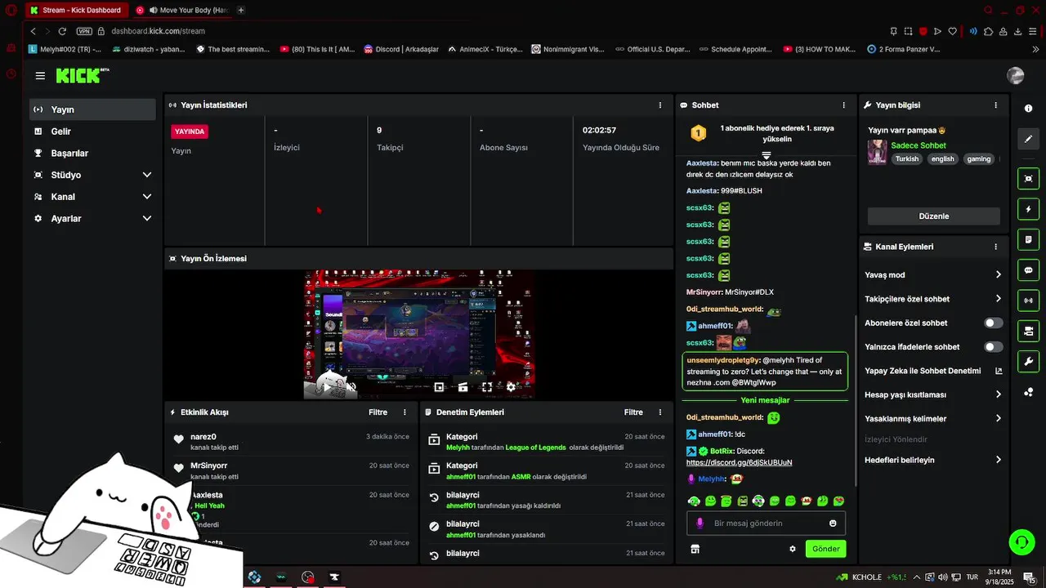Select Başarılar in the left sidebar

pyautogui.click(x=92, y=154)
